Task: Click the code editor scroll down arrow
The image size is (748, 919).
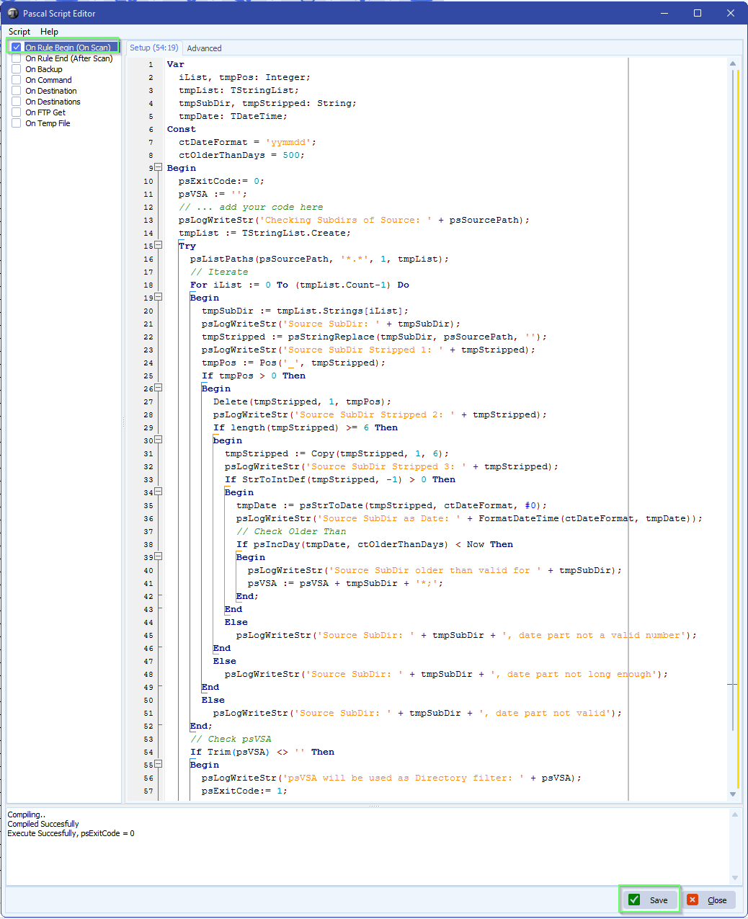Action: (733, 794)
